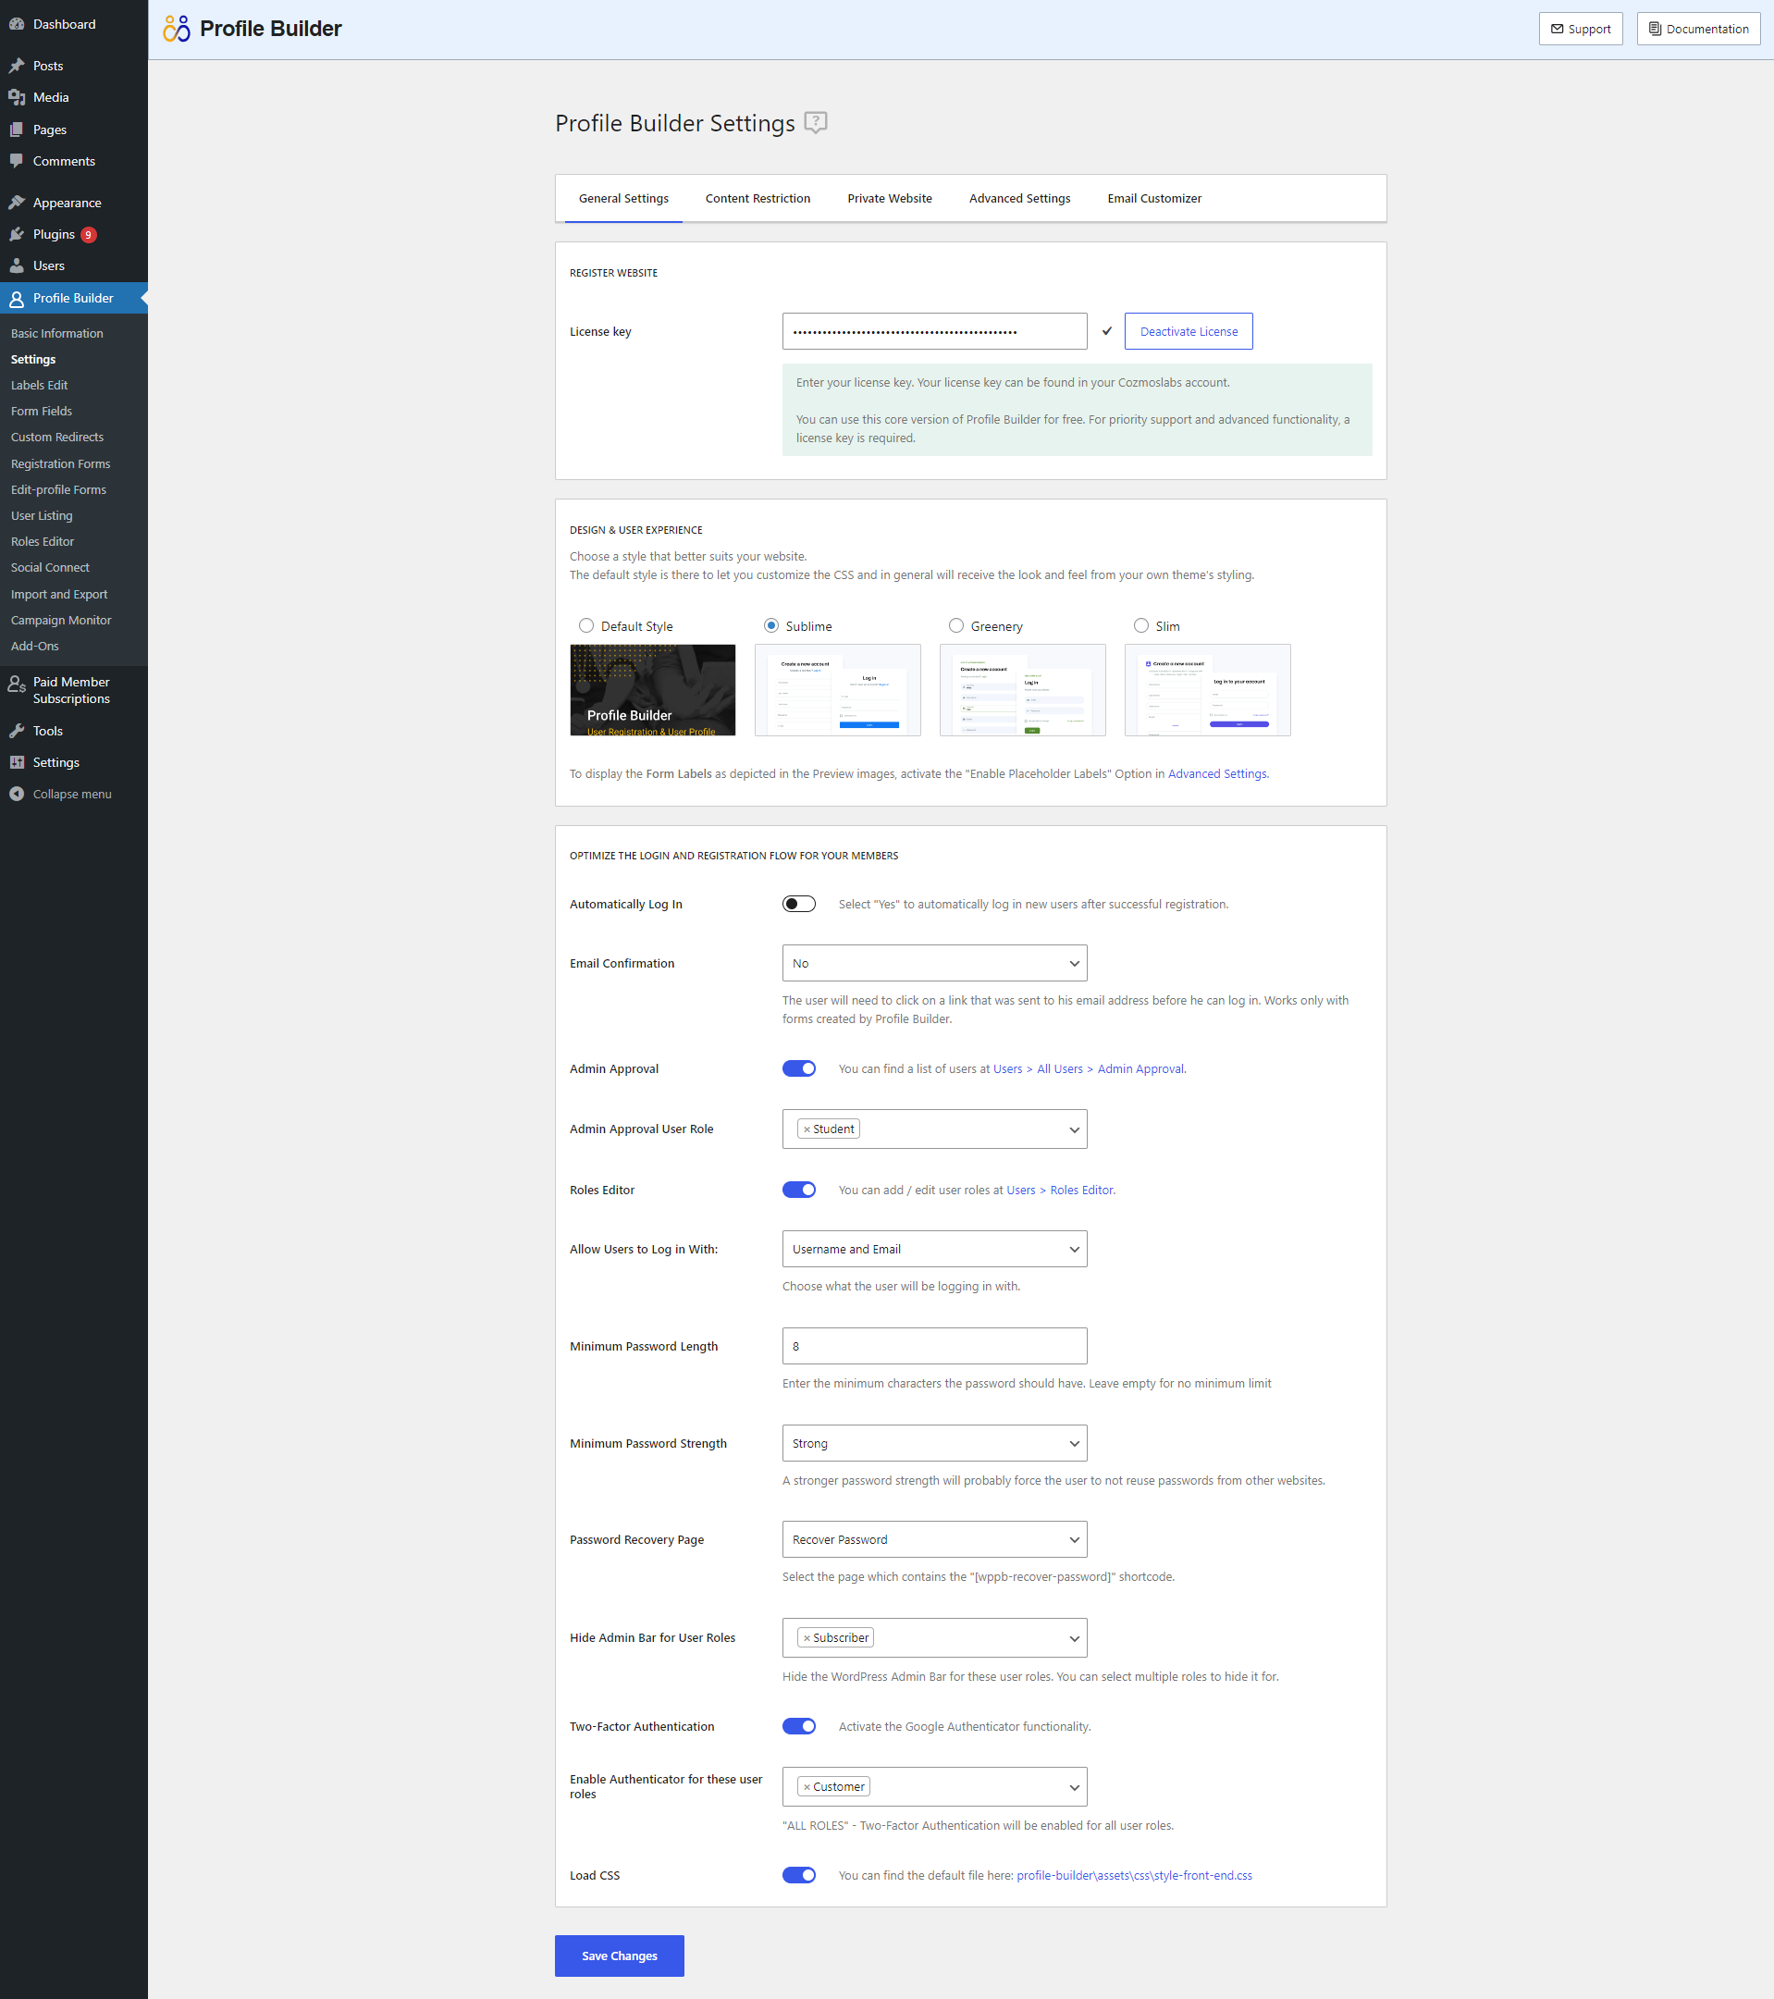Click the Paid Member Subscriptions icon
The width and height of the screenshot is (1774, 1999).
tap(17, 684)
